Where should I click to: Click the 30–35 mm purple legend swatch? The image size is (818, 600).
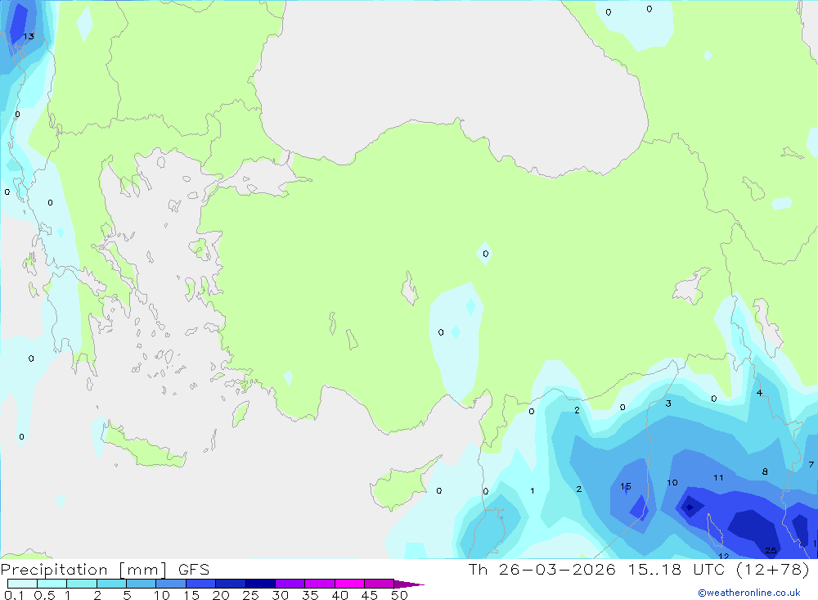[x=290, y=584]
